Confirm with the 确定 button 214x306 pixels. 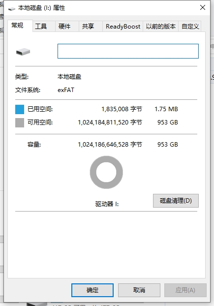tap(92, 290)
